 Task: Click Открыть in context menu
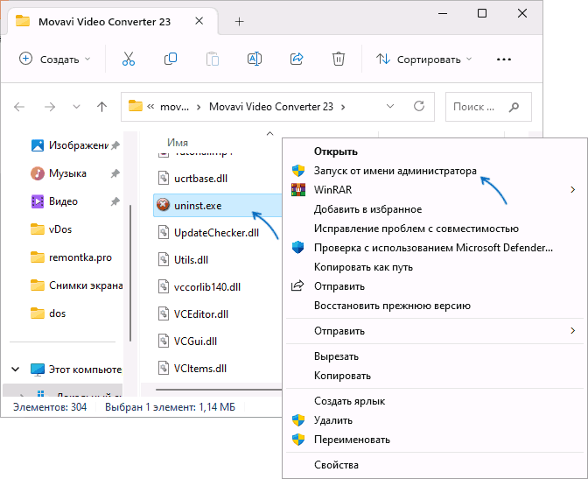pos(435,151)
